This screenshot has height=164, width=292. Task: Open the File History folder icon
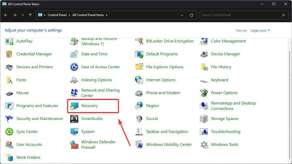tap(204, 67)
